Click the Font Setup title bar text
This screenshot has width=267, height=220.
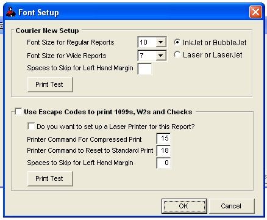click(38, 12)
